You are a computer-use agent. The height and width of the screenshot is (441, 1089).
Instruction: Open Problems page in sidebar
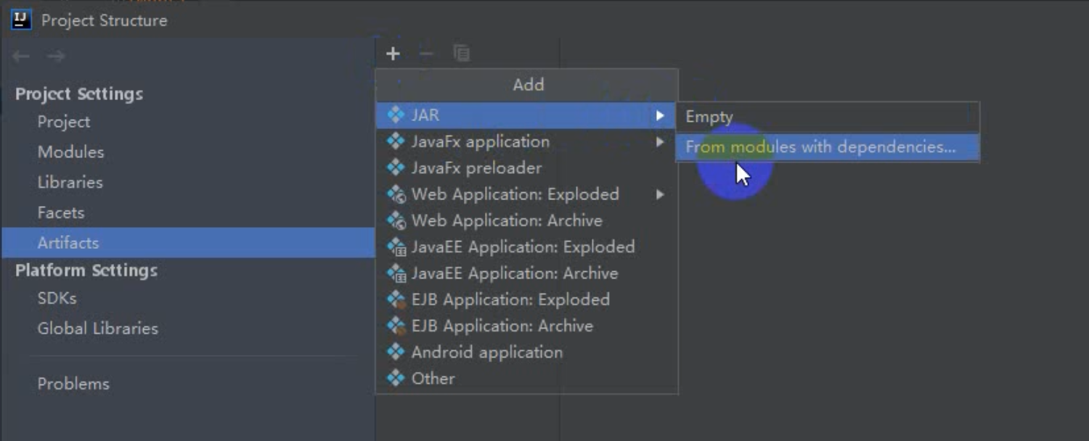pos(187,384)
